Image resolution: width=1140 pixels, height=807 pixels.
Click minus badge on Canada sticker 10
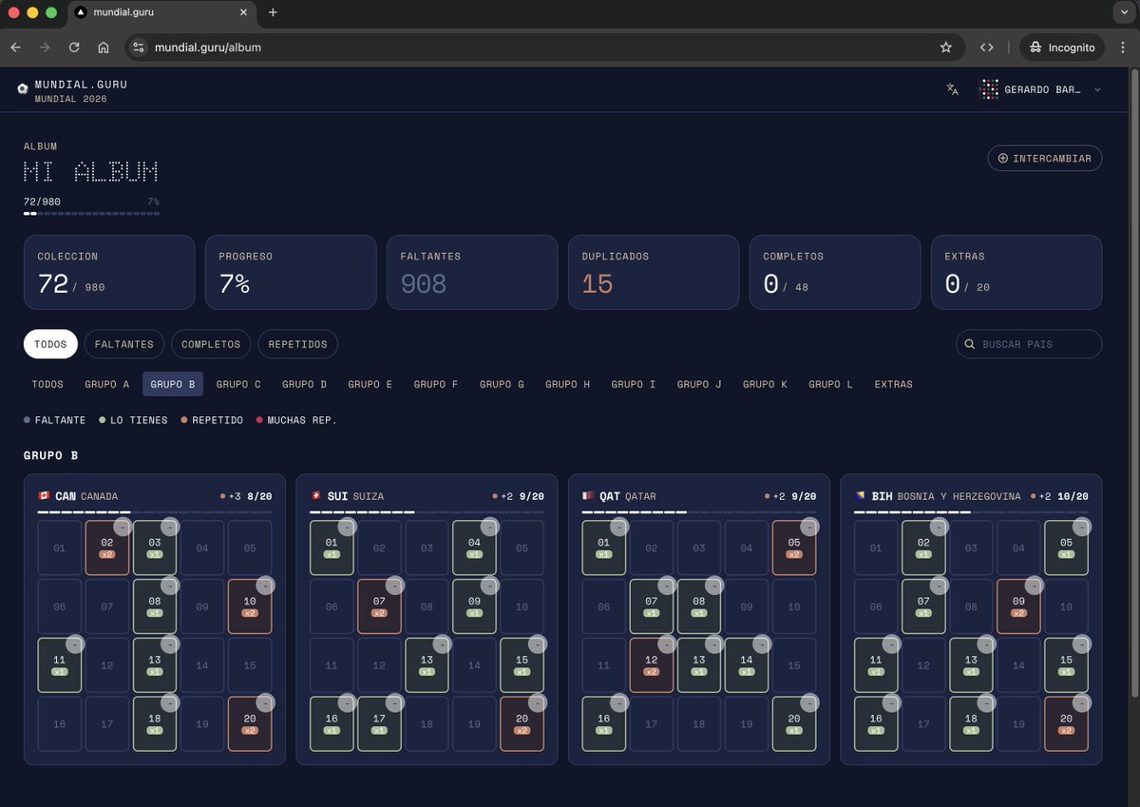pyautogui.click(x=265, y=586)
